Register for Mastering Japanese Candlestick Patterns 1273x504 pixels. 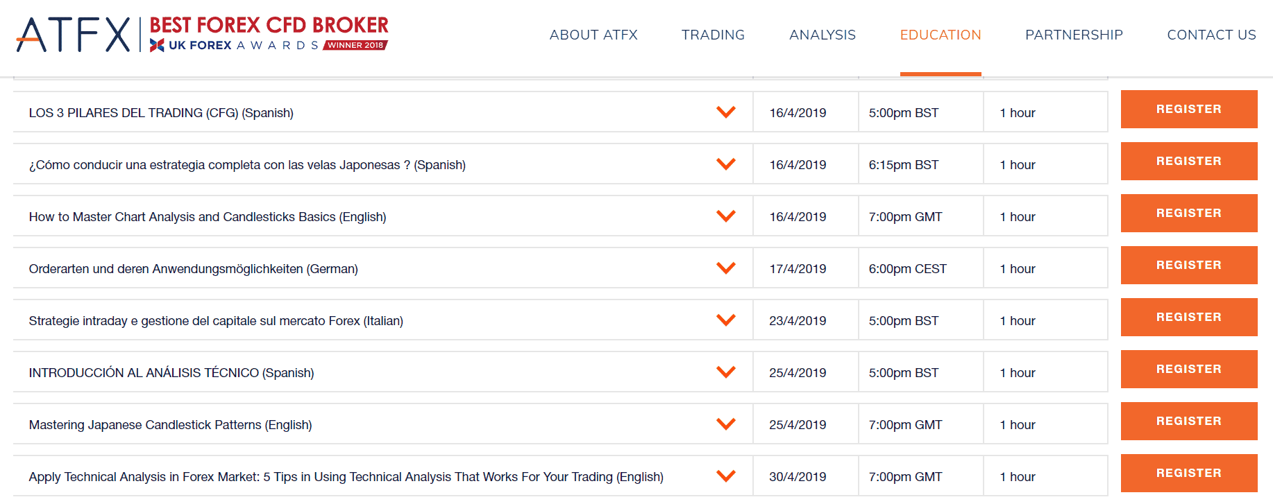[x=1189, y=421]
